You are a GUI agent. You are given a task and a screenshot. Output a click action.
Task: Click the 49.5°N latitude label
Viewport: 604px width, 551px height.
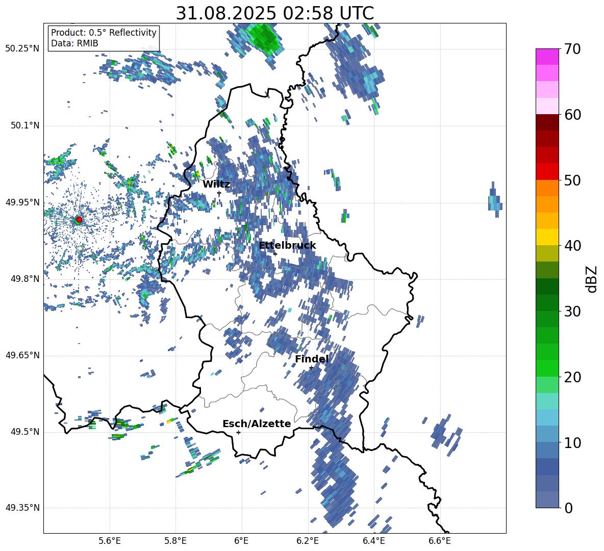[x=24, y=431]
